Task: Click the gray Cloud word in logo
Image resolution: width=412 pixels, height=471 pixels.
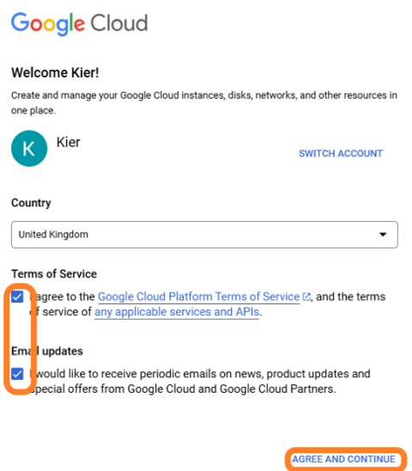Action: point(119,23)
